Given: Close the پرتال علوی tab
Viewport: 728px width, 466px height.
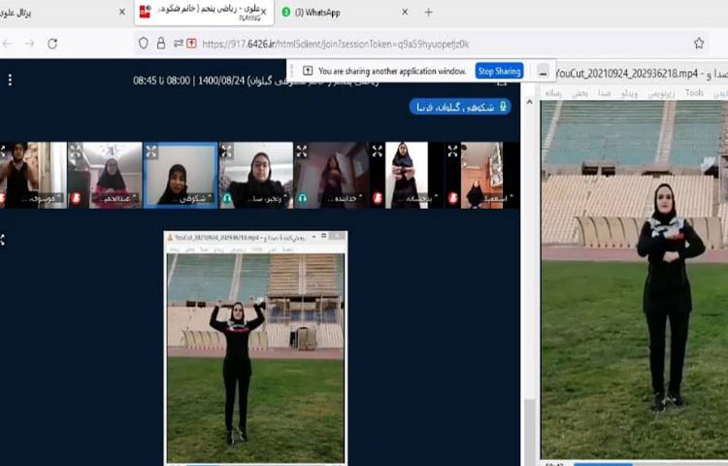Looking at the screenshot, I should point(122,12).
